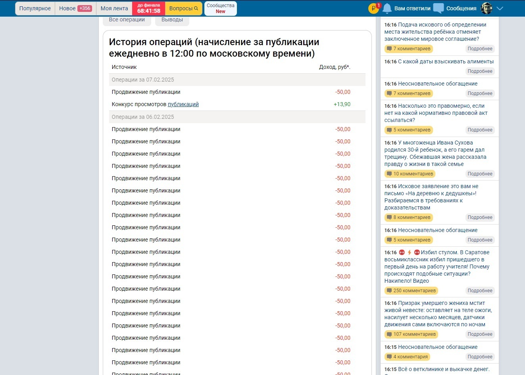Follow the публикаций link in Конкурс просмотров
This screenshot has width=525, height=375.
(183, 104)
